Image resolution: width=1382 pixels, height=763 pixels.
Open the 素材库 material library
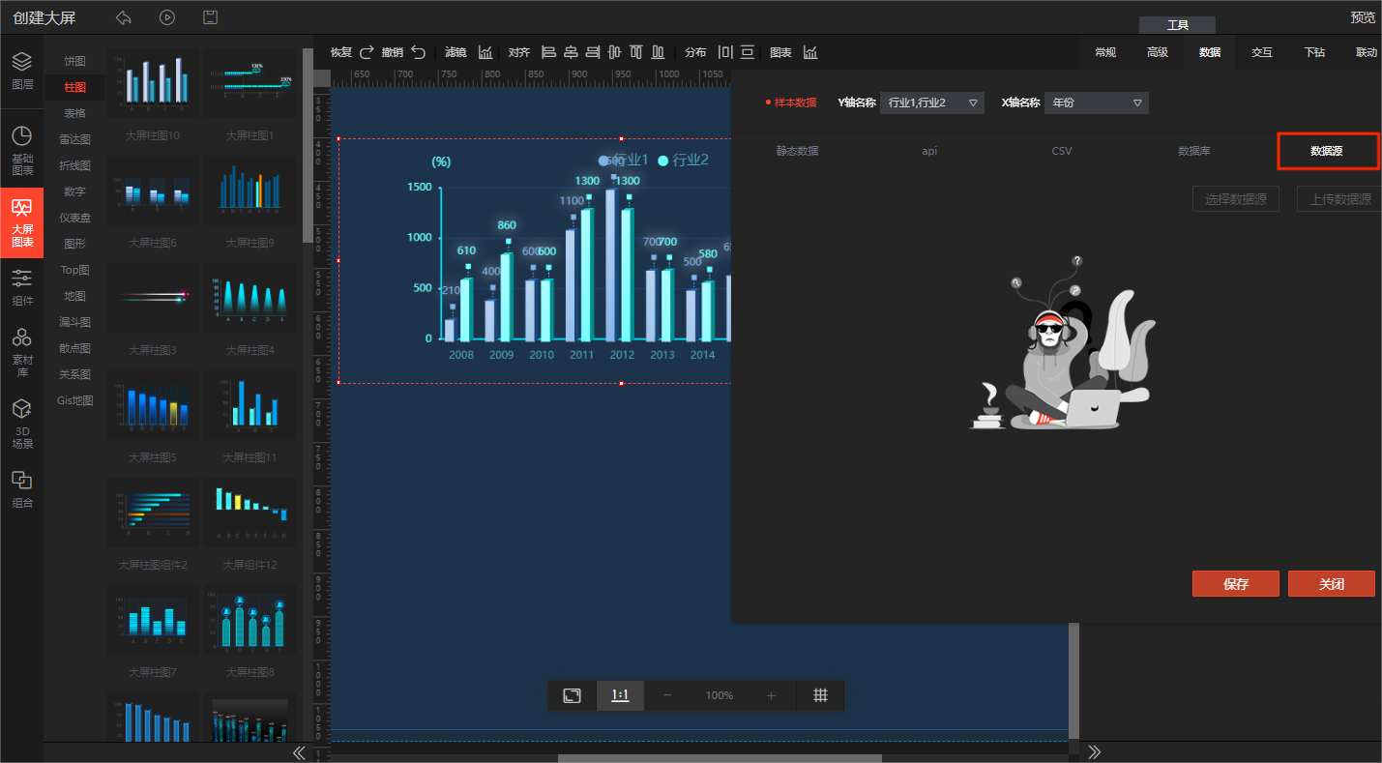[x=21, y=350]
